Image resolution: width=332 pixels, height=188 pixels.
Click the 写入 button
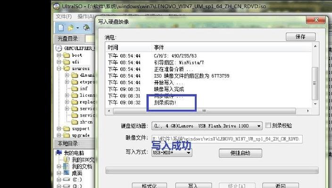pyautogui.click(x=193, y=186)
